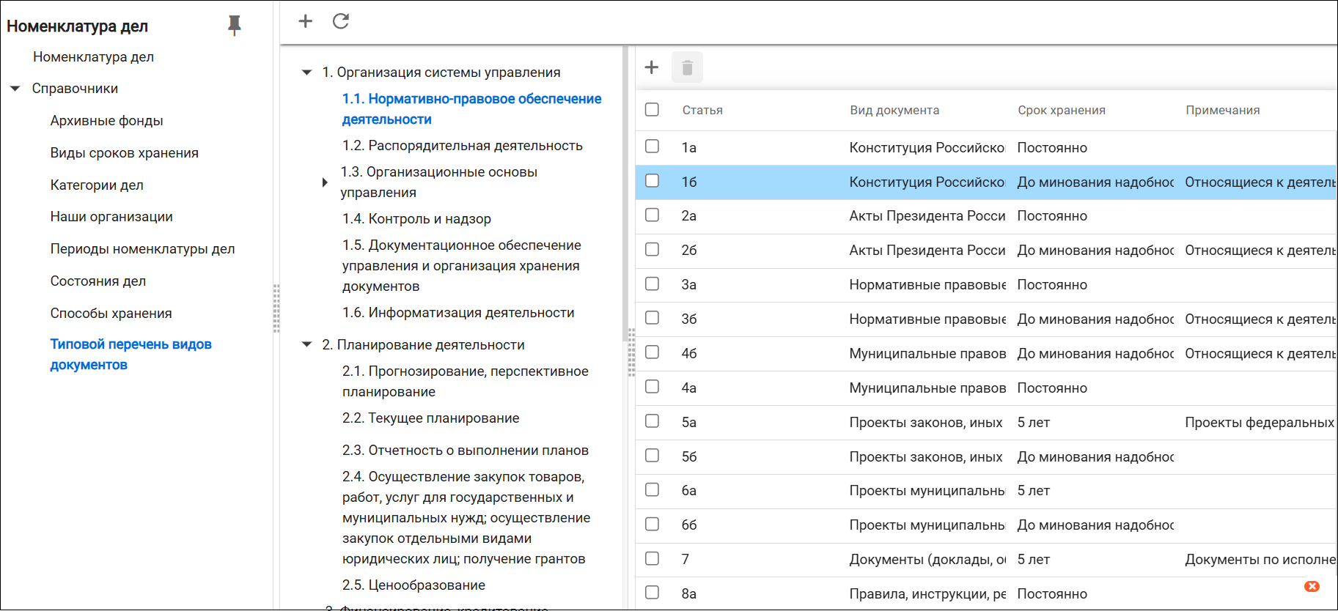Open Типовой перечень видов документов

coord(131,355)
